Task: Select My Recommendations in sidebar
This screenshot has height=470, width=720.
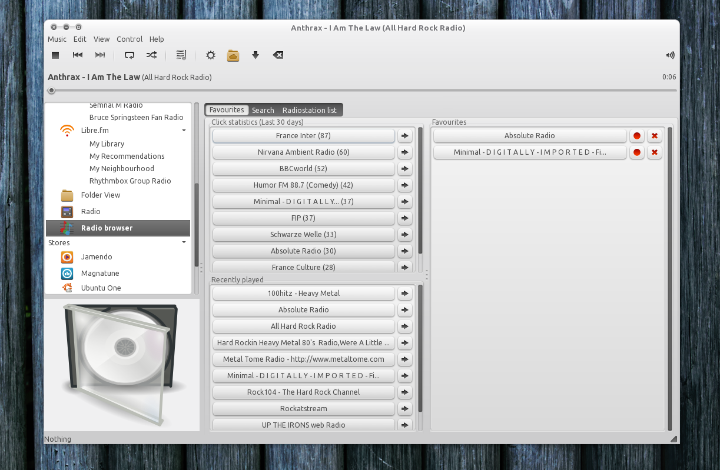Action: click(x=127, y=156)
